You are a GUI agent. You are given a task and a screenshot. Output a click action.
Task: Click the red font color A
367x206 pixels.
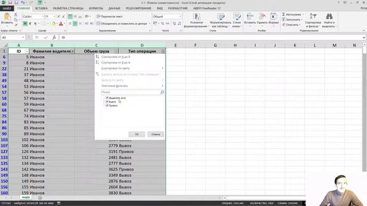pyautogui.click(x=61, y=23)
